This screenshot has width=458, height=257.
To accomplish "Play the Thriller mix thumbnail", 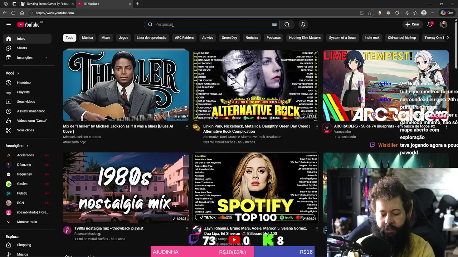I will coord(126,86).
